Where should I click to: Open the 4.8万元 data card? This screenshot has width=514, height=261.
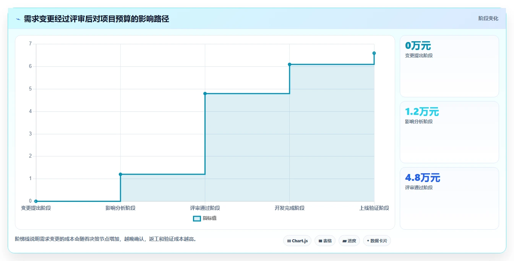[449, 198]
